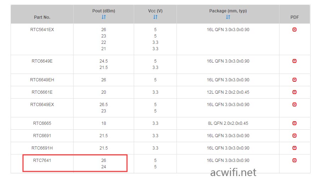Click the acwifi.net watermark text

(x=233, y=172)
